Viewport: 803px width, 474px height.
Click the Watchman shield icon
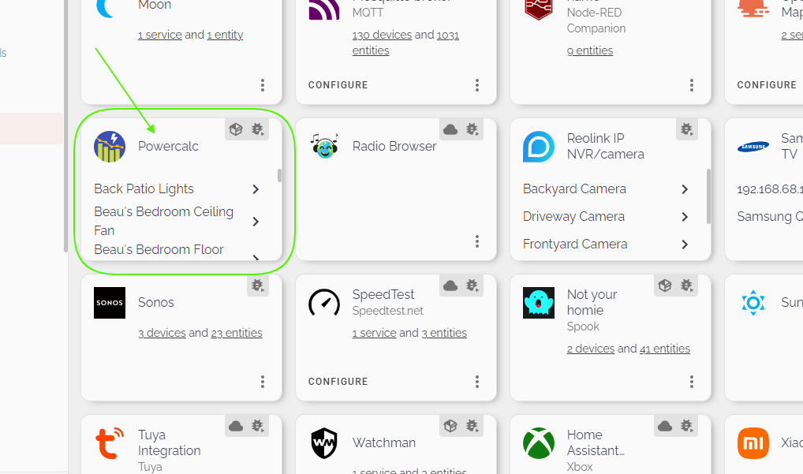pos(323,442)
